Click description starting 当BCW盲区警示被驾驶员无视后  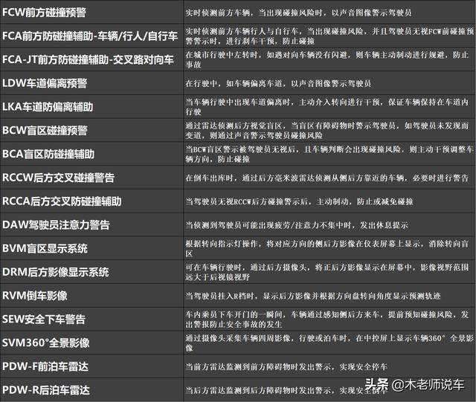point(329,154)
